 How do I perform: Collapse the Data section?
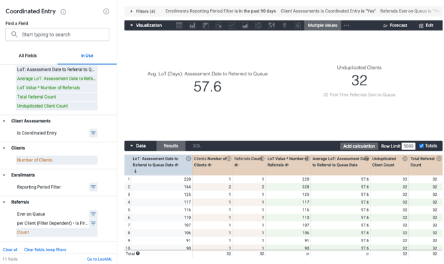(x=131, y=146)
